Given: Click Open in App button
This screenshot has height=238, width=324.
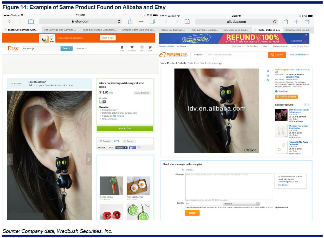Looking at the screenshot, I should point(108,38).
